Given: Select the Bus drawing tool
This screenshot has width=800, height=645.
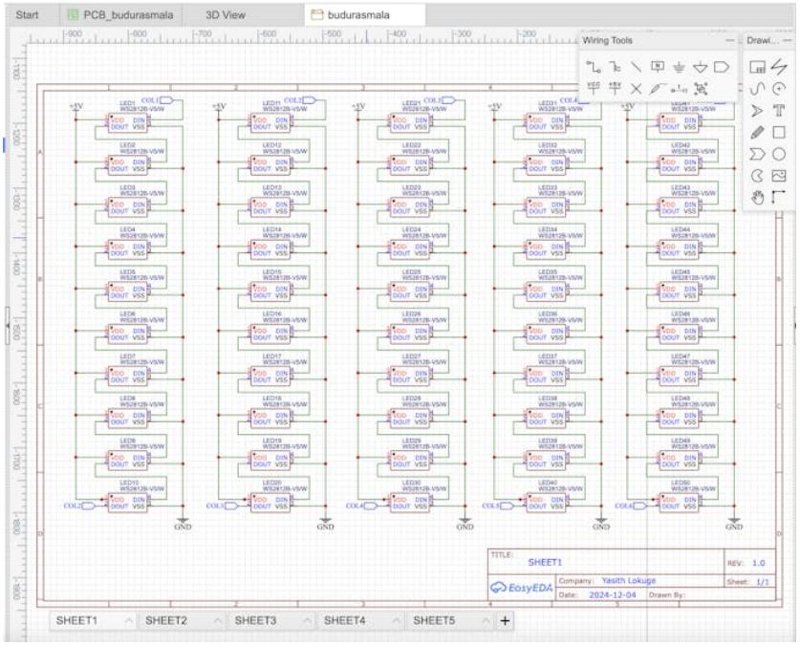Looking at the screenshot, I should click(615, 66).
